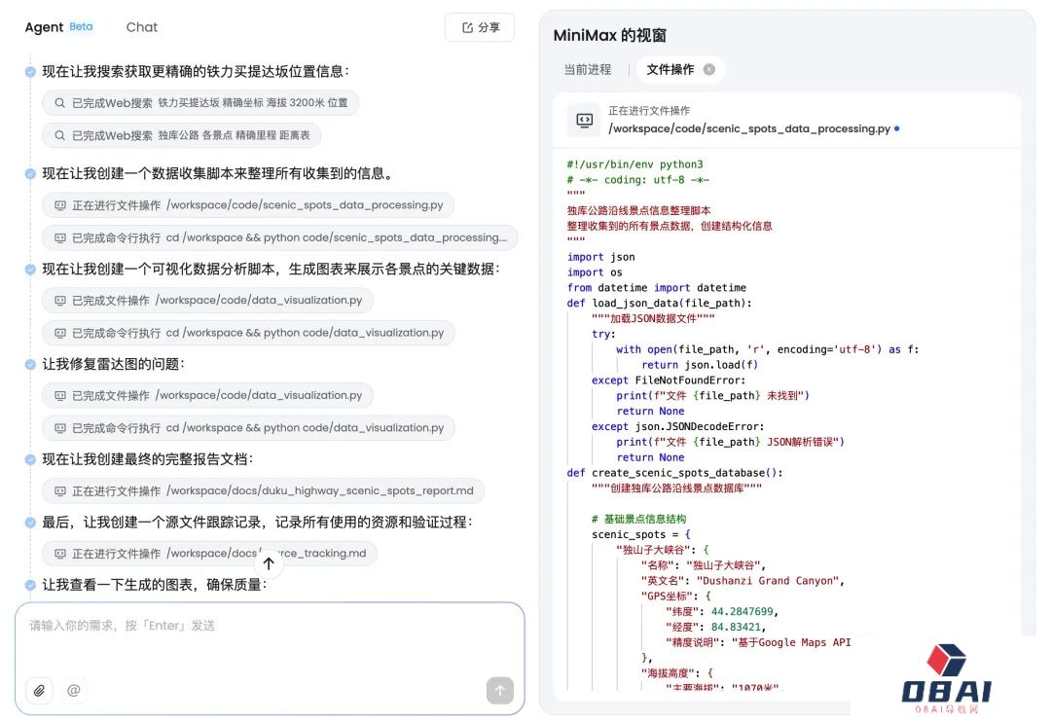Click search icon in 铁力买提达坂 search chip
The height and width of the screenshot is (724, 1051).
(x=59, y=103)
